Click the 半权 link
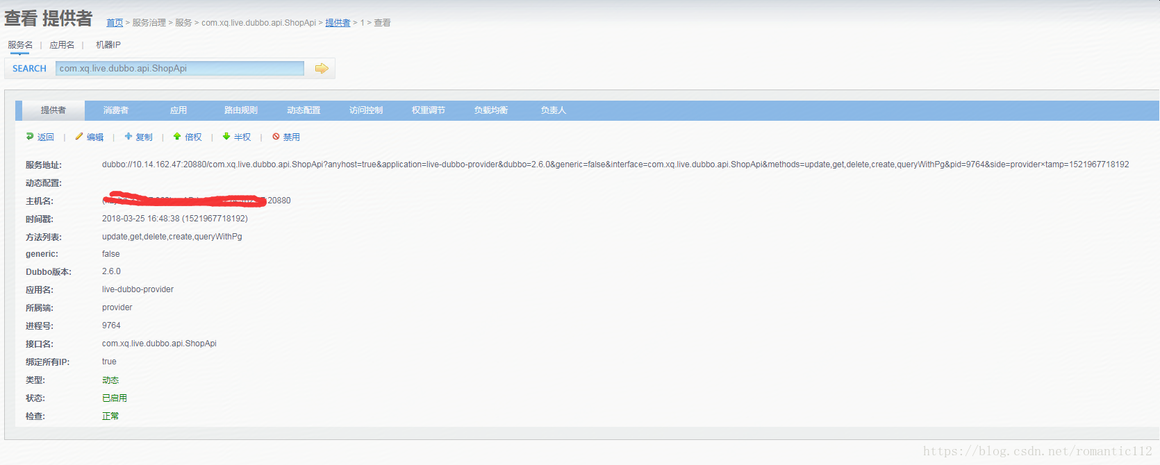Image resolution: width=1160 pixels, height=465 pixels. pos(242,137)
